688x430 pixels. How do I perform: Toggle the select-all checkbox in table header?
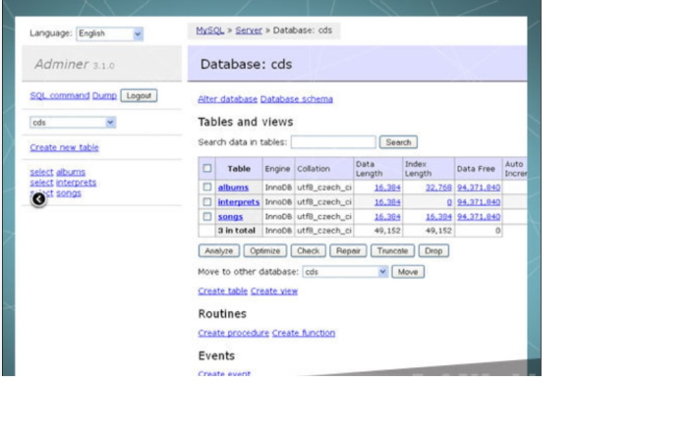206,168
